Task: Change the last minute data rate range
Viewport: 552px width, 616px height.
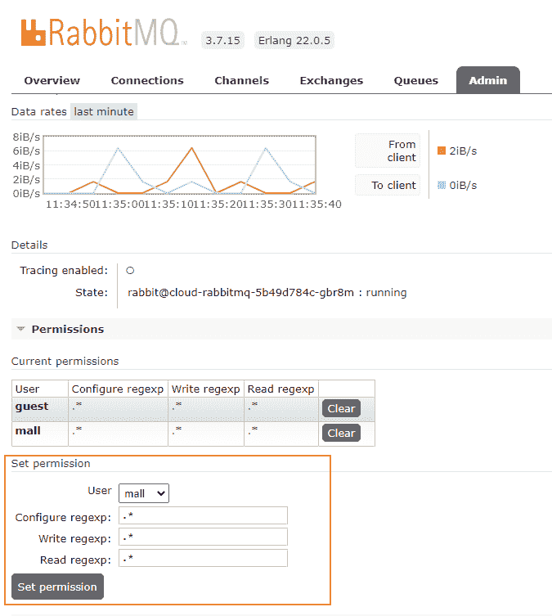Action: coord(104,111)
